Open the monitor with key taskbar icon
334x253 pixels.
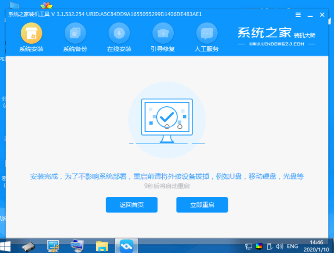[x=53, y=246]
